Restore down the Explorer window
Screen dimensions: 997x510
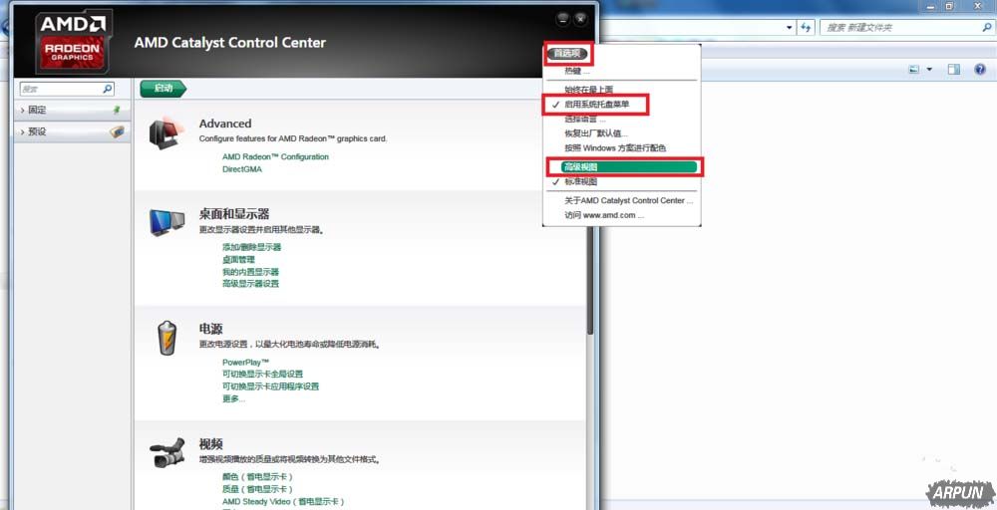[x=949, y=6]
